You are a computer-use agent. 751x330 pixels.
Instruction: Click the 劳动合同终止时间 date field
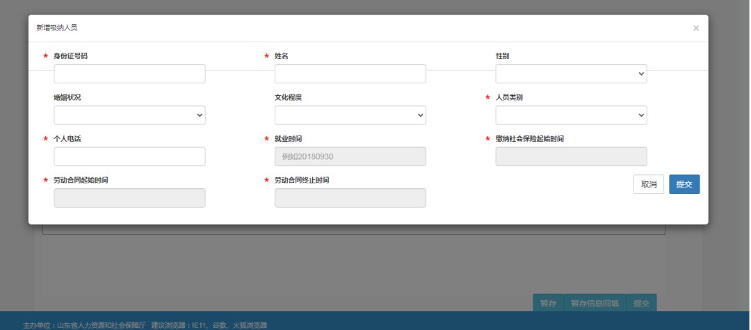click(350, 198)
